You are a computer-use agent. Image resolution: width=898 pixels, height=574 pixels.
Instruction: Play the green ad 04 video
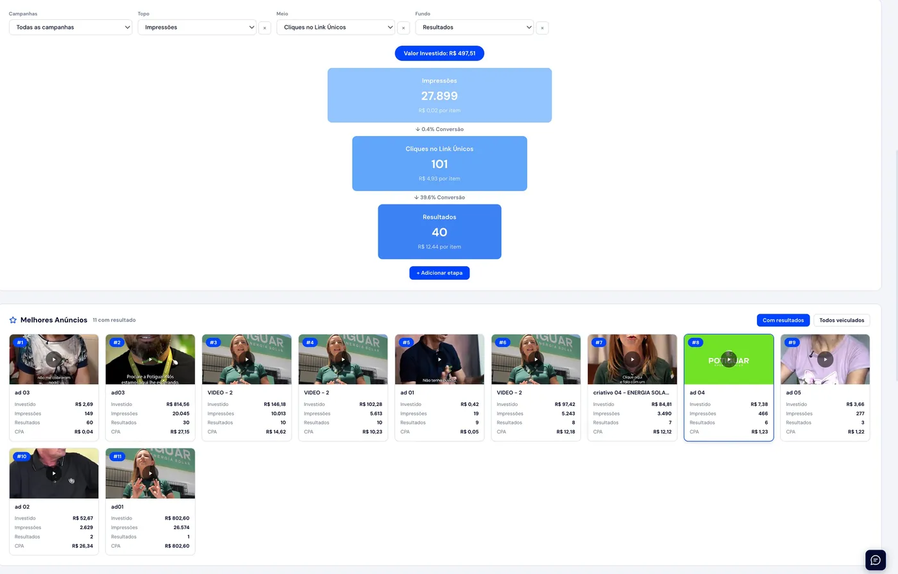[x=729, y=359]
